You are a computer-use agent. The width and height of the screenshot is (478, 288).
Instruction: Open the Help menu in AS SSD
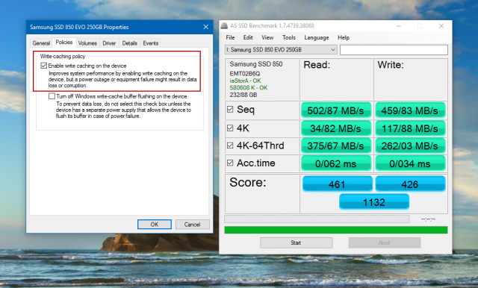[x=344, y=37]
